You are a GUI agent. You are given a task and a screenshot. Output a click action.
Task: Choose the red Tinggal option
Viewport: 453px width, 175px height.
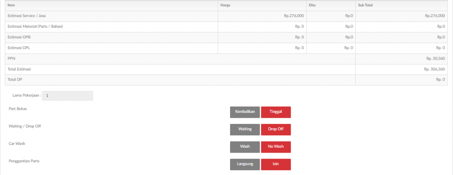point(276,112)
